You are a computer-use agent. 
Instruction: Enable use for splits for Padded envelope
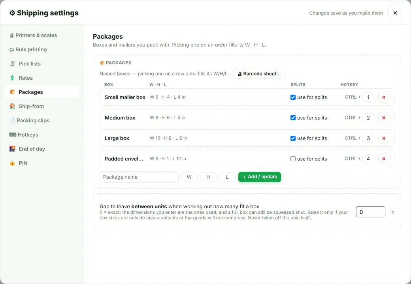[x=293, y=159]
